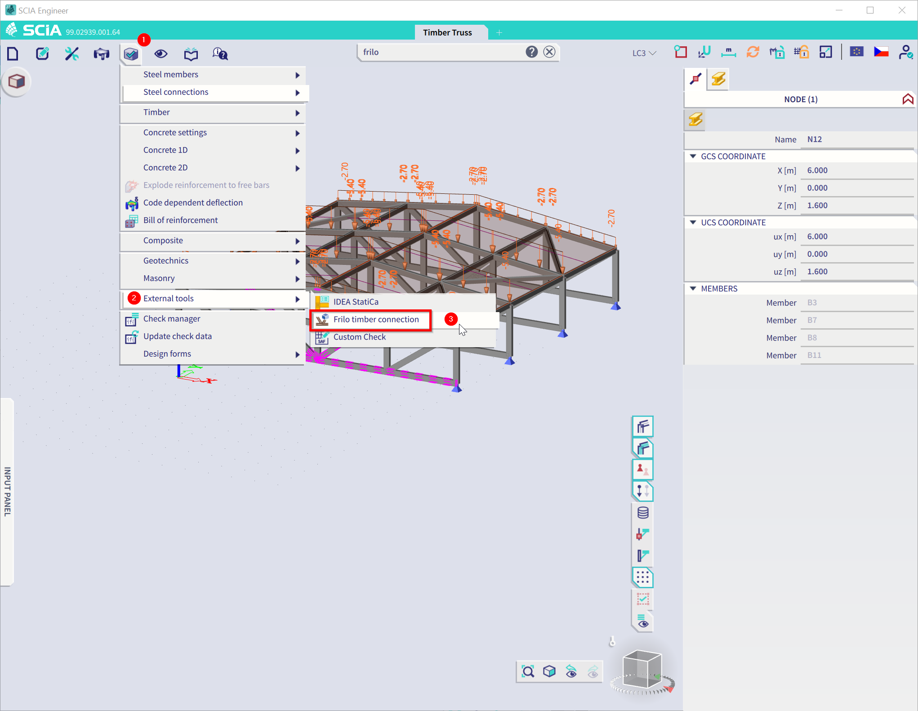Click the Czech flag language icon
This screenshot has width=918, height=711.
point(881,52)
